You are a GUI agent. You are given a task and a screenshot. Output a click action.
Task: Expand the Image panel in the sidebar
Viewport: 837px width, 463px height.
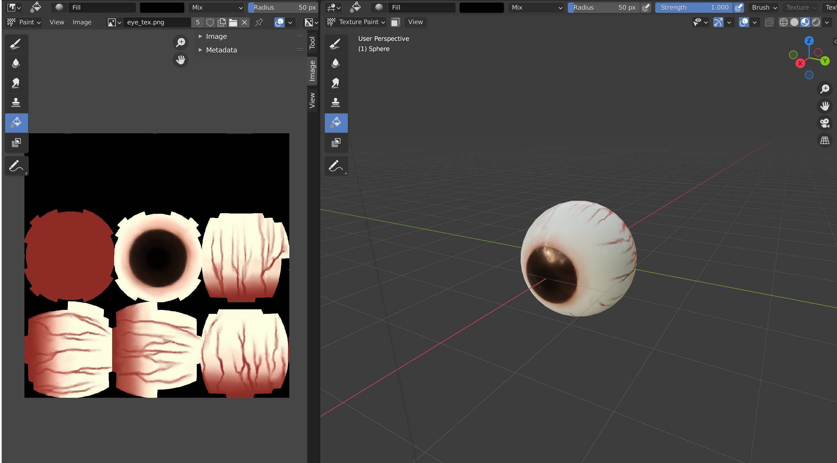click(x=250, y=36)
